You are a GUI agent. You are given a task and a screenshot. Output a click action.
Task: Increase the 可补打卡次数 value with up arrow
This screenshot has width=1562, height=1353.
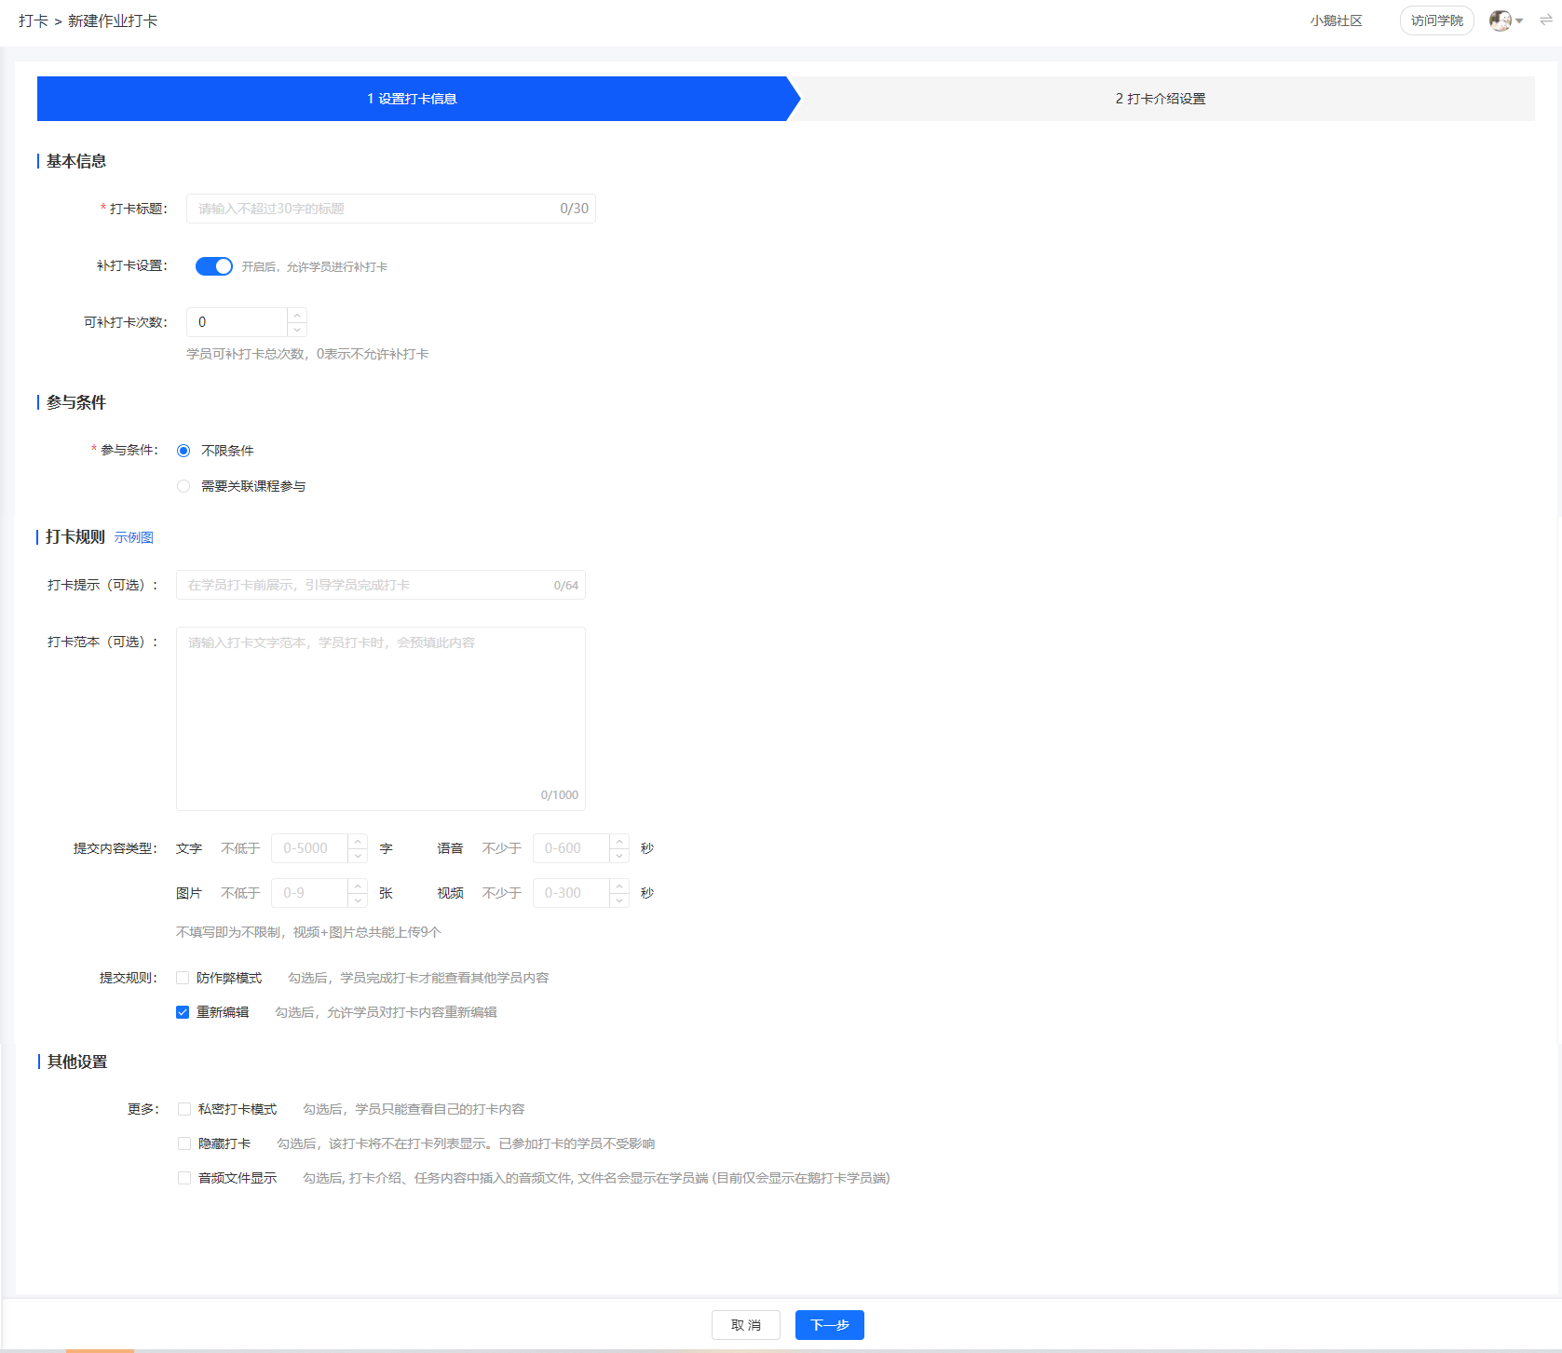(x=297, y=316)
